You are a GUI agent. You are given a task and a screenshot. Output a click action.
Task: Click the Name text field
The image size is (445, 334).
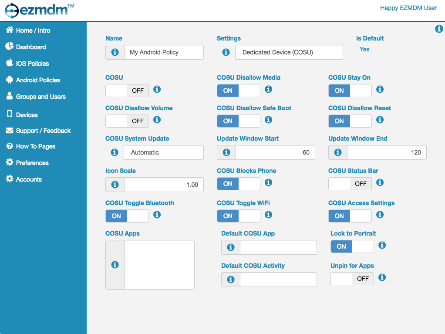pyautogui.click(x=164, y=52)
